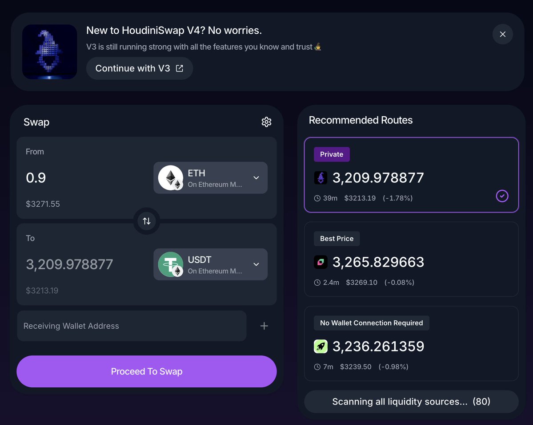Click the Best Price route provider icon
533x425 pixels.
[321, 262]
